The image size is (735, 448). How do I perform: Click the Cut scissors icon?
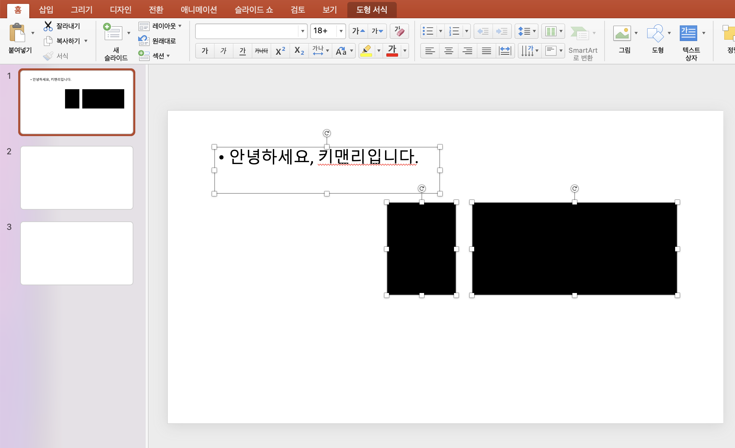click(x=48, y=26)
